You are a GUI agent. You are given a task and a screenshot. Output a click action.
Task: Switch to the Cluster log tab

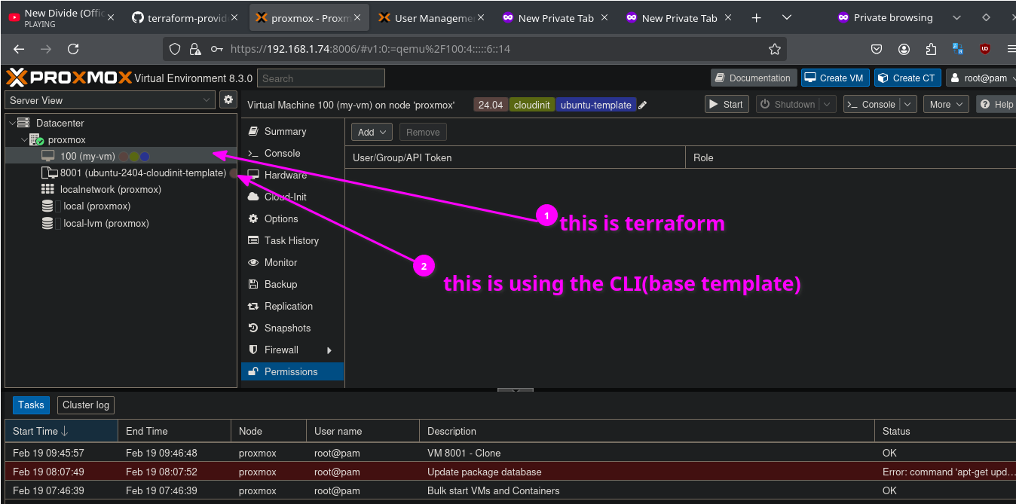[86, 405]
